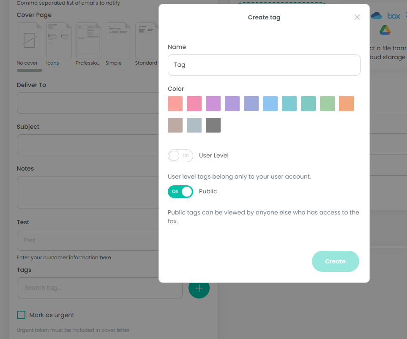This screenshot has height=339, width=407.
Task: Select the Box cloud storage icon
Action: tap(393, 16)
